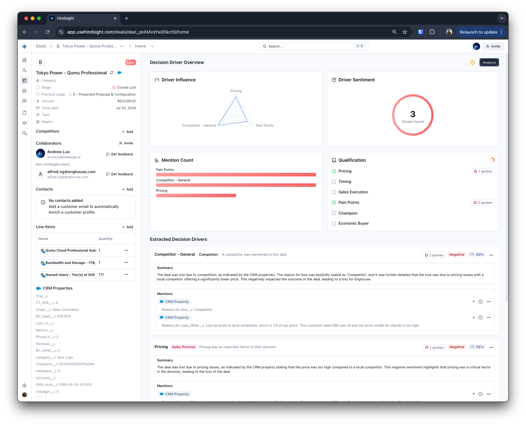The width and height of the screenshot is (526, 425).
Task: Click the orange warning icon next to Analyze
Action: tap(473, 62)
